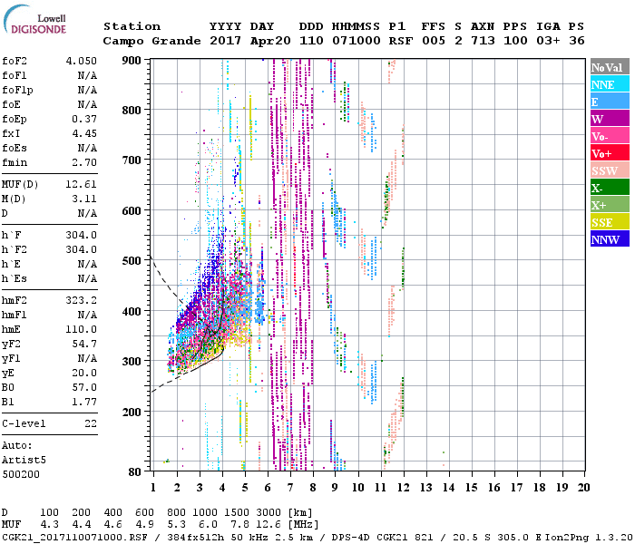Select the 20 MHz frequency axis tick label
This screenshot has width=635, height=544.
pyautogui.click(x=583, y=488)
